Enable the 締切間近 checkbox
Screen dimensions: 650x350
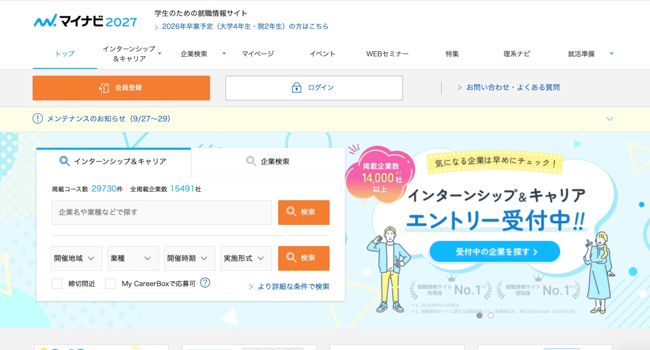point(57,283)
